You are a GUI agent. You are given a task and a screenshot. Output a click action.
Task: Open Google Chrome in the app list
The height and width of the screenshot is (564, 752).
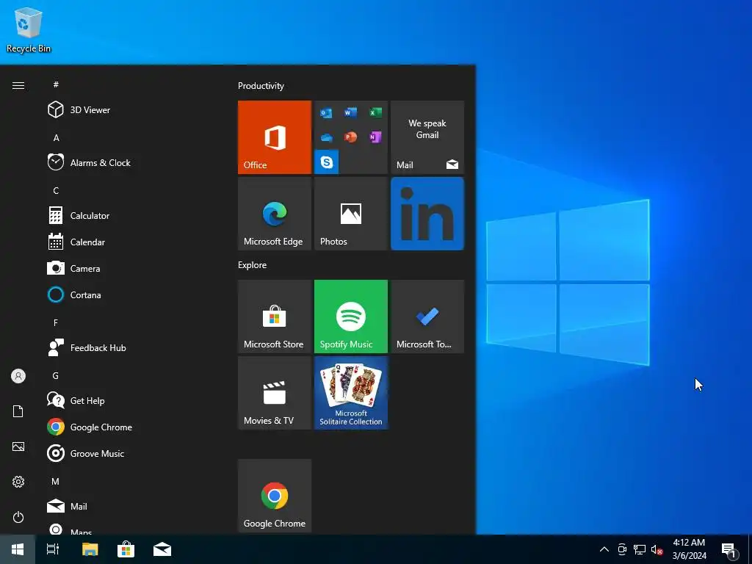pyautogui.click(x=129, y=427)
